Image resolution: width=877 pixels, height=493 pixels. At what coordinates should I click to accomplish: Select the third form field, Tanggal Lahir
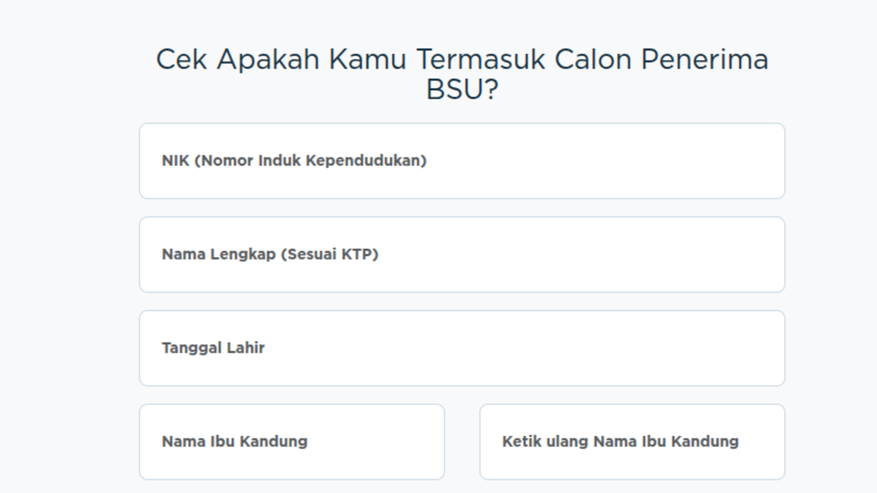click(461, 348)
